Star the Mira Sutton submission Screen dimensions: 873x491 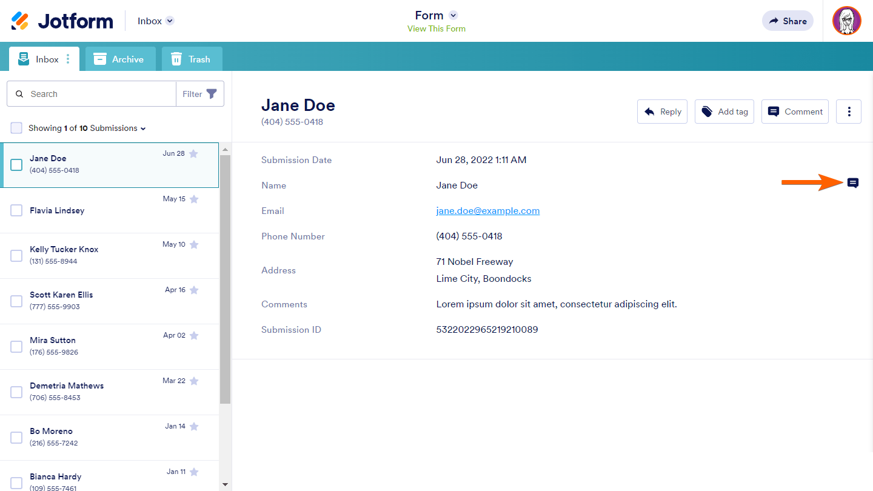pyautogui.click(x=194, y=336)
